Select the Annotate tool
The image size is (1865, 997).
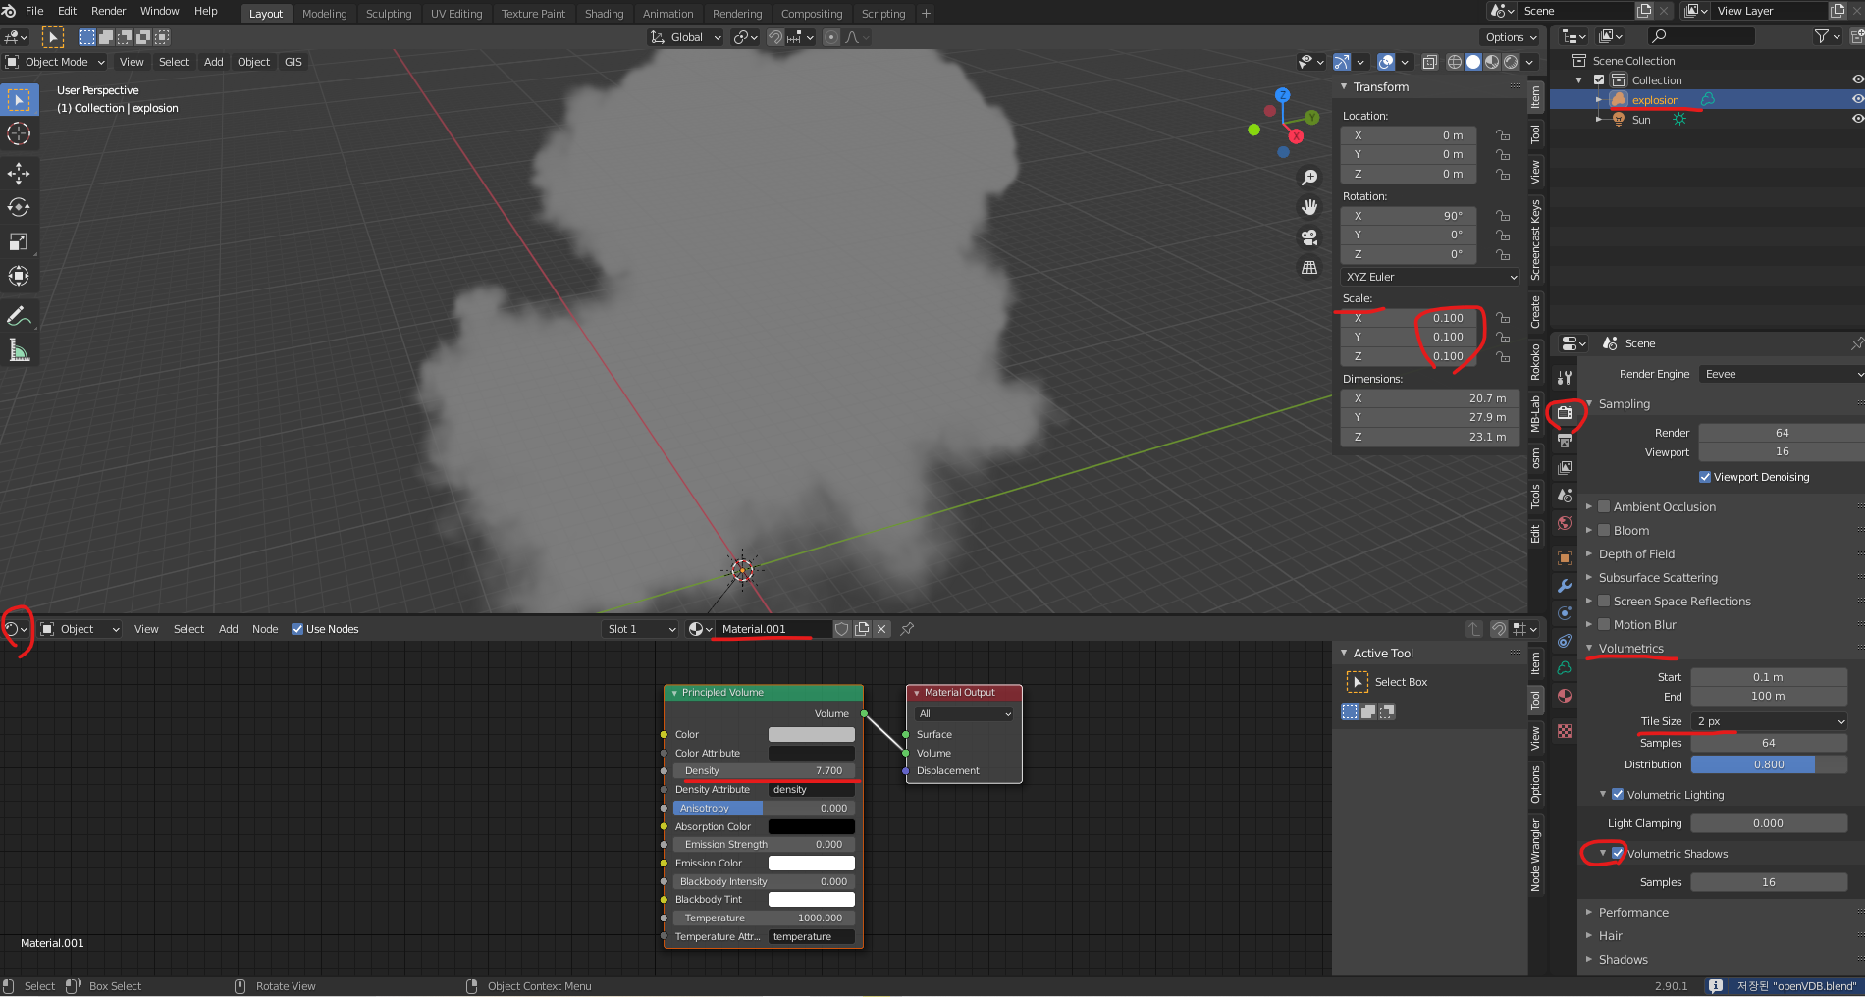(19, 316)
